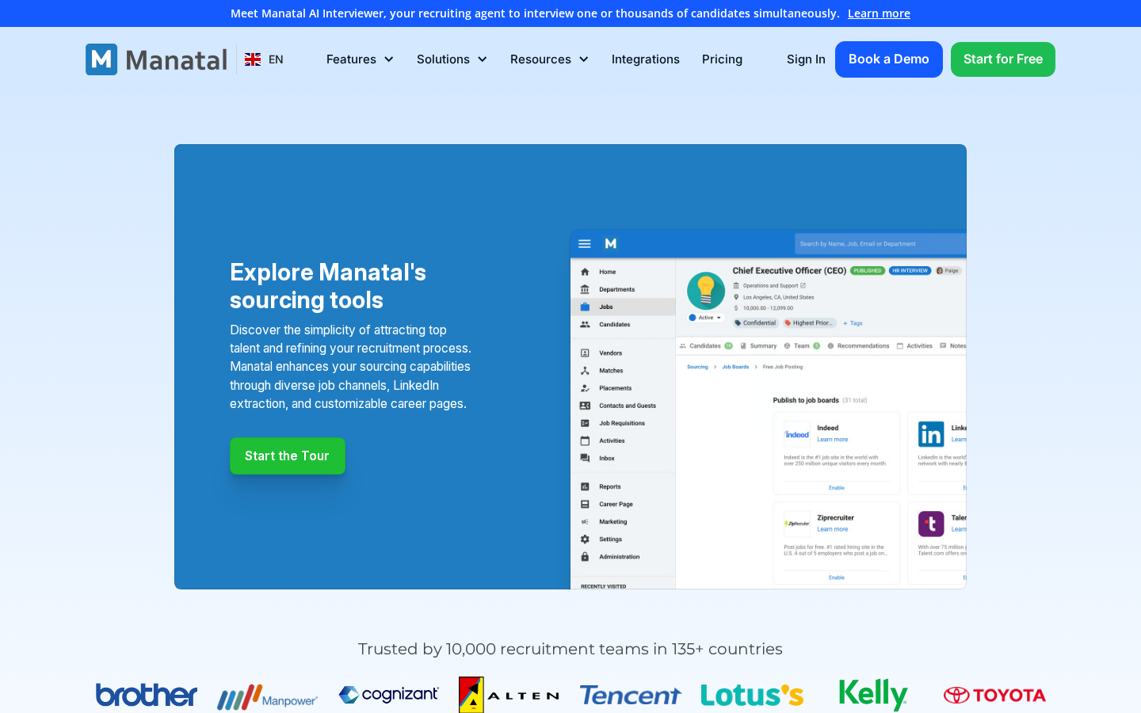Viewport: 1141px width, 713px height.
Task: Click the hamburger menu icon in app preview
Action: [585, 244]
